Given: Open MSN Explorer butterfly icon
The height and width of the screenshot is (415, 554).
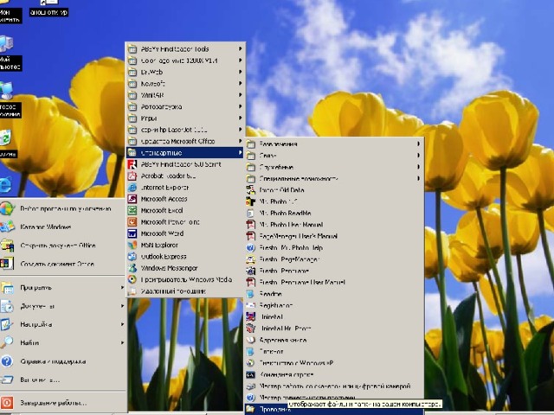Looking at the screenshot, I should coord(132,245).
